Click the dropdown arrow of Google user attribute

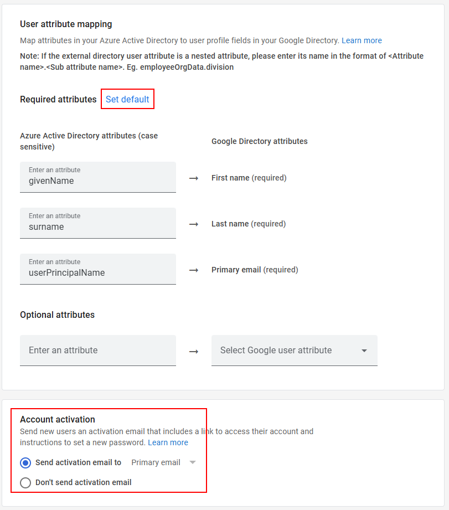click(364, 351)
